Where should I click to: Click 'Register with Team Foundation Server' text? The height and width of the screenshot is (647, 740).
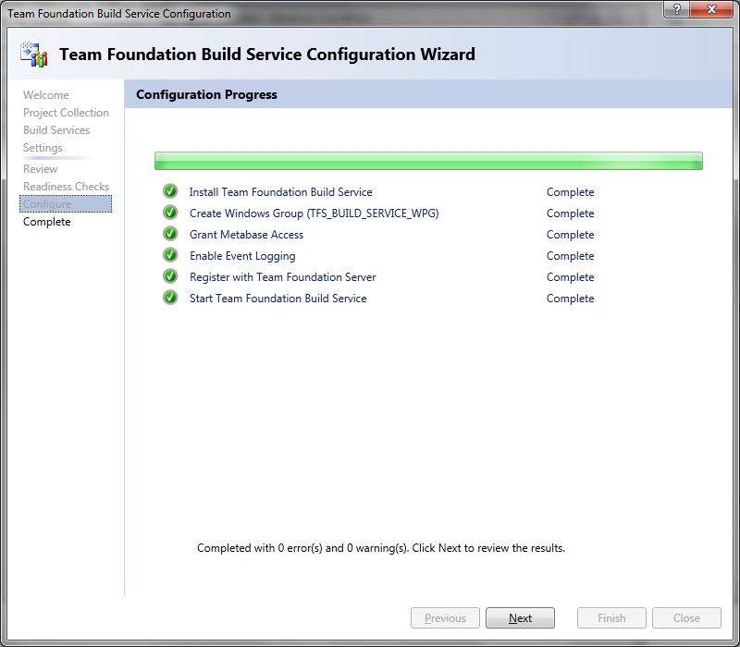[x=283, y=276]
